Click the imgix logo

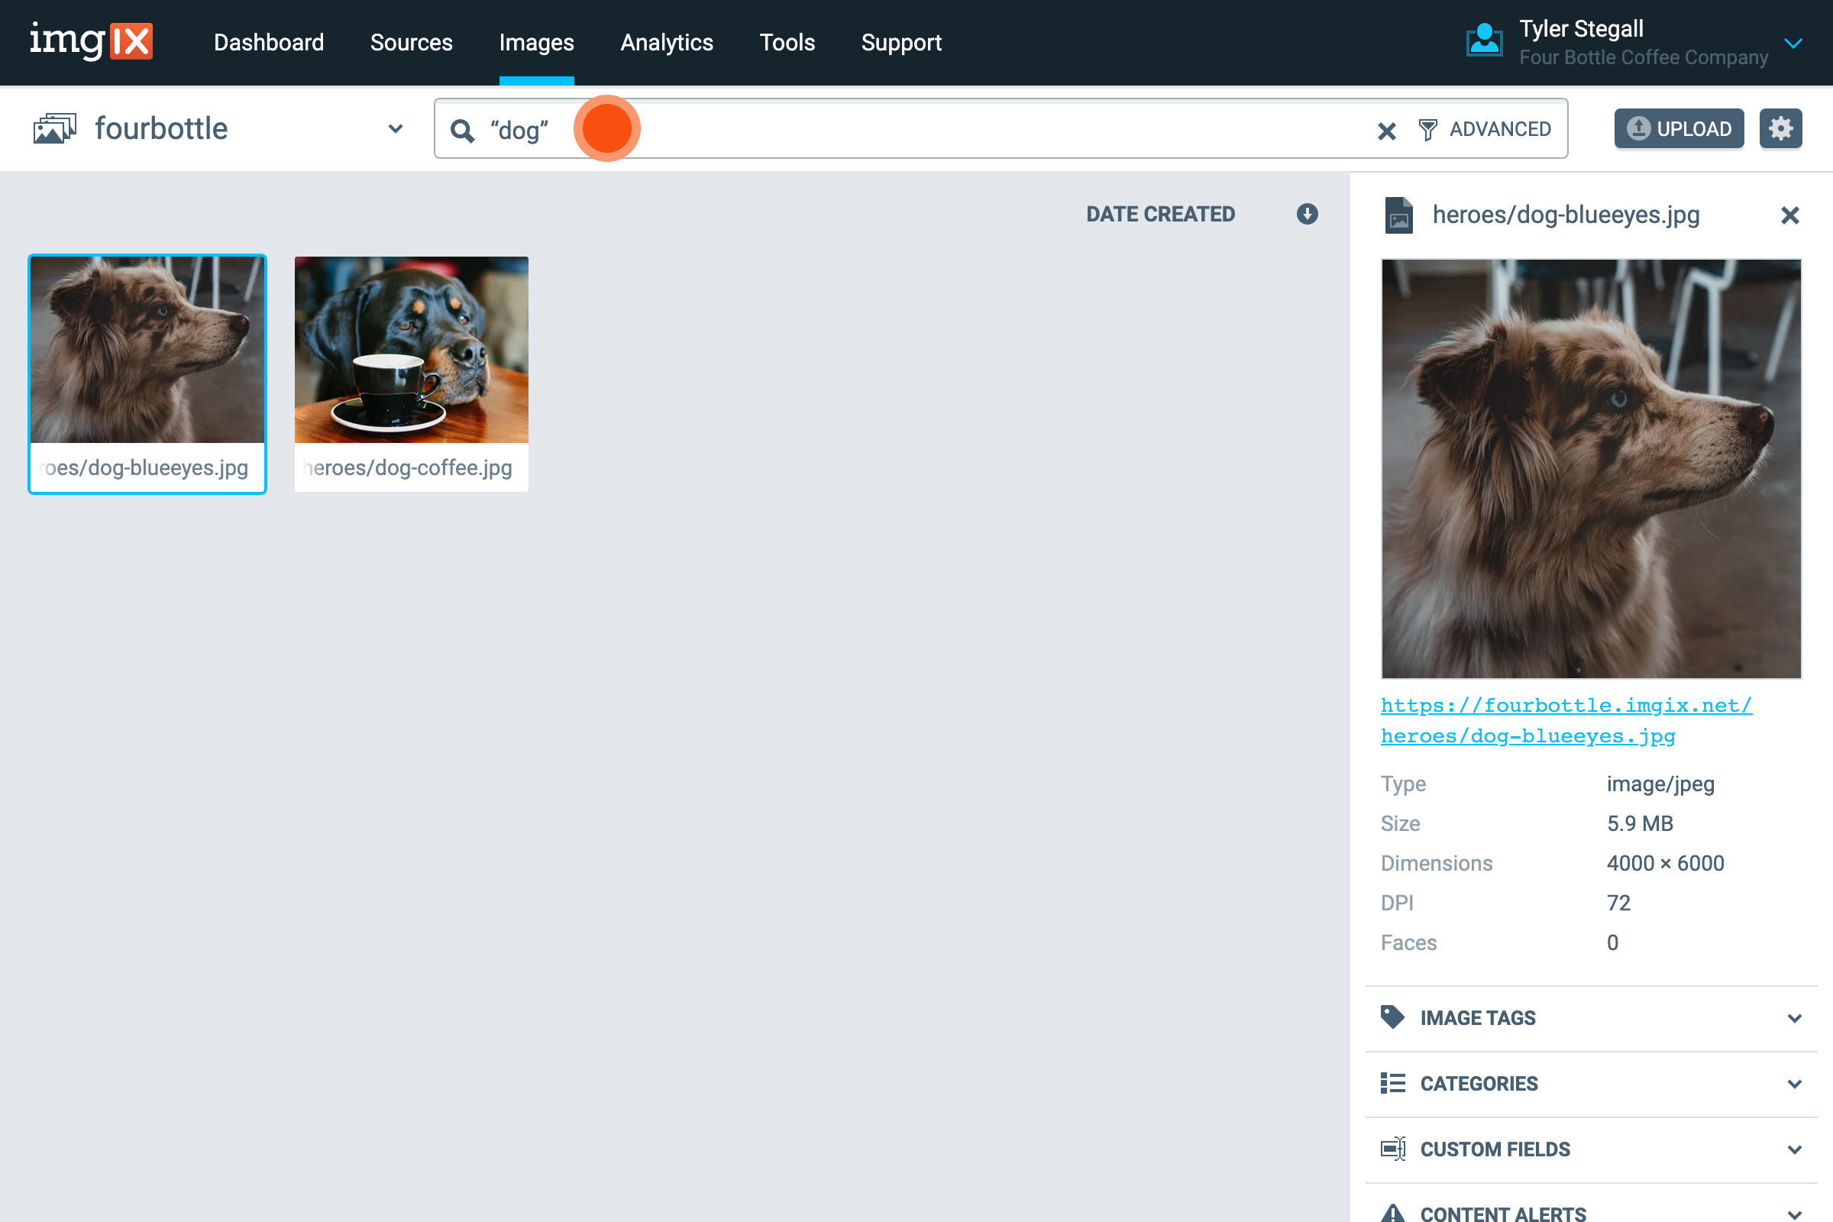(91, 42)
